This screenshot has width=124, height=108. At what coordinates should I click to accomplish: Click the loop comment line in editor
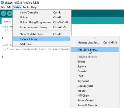pyautogui.click(x=37, y=49)
